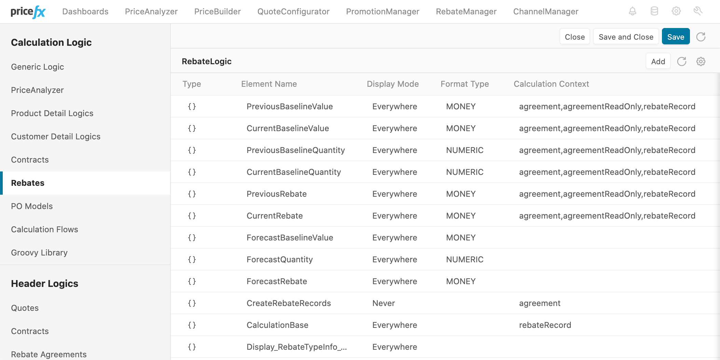
Task: Click the {} type icon beside CurrentRebate
Action: coord(192,216)
